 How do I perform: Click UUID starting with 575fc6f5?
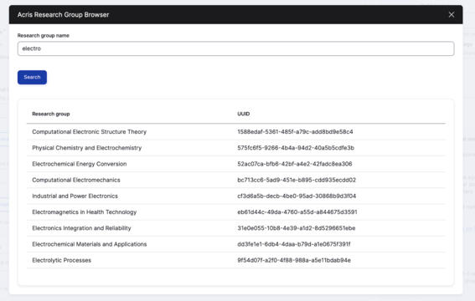296,148
